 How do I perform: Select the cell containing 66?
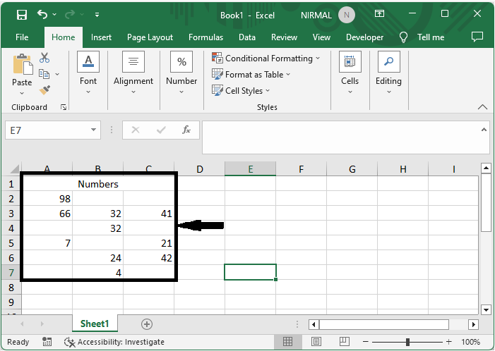(47, 214)
